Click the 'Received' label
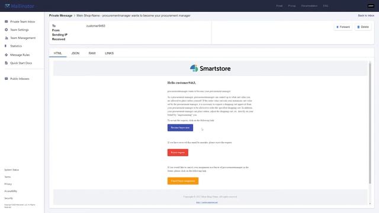The image size is (379, 213). pos(59,39)
